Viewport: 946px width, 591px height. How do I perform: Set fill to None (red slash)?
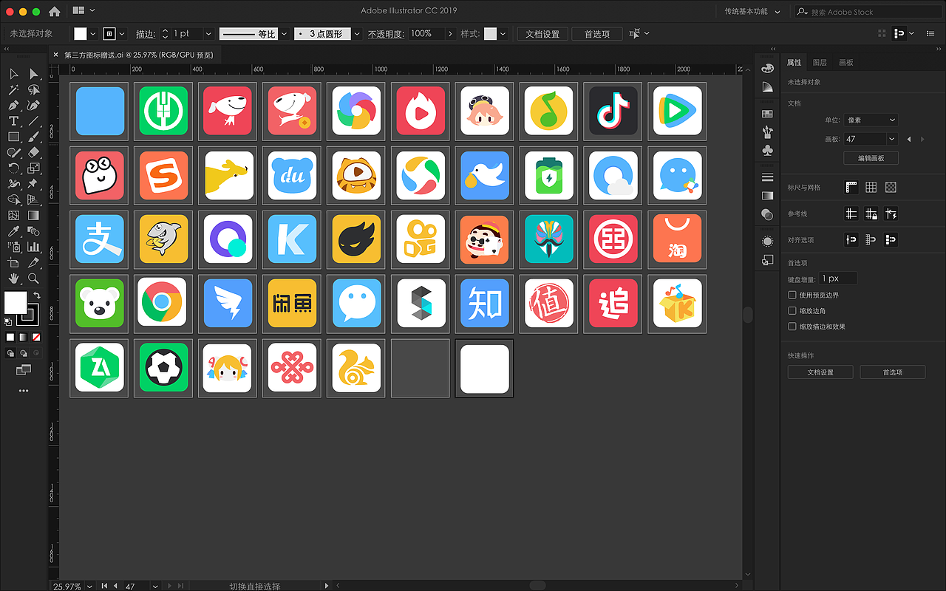tap(37, 337)
